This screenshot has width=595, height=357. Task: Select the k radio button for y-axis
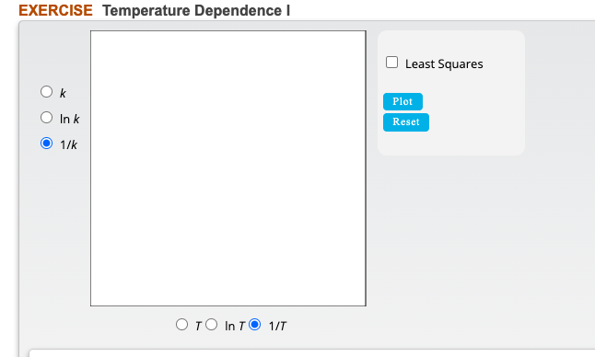[x=46, y=92]
